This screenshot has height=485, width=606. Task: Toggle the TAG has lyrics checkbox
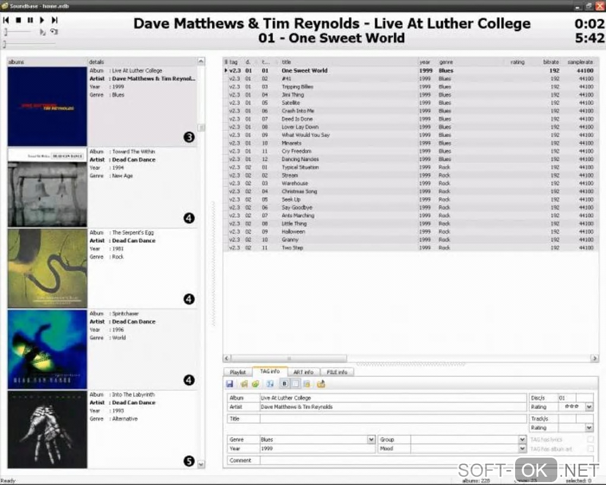[x=590, y=439]
